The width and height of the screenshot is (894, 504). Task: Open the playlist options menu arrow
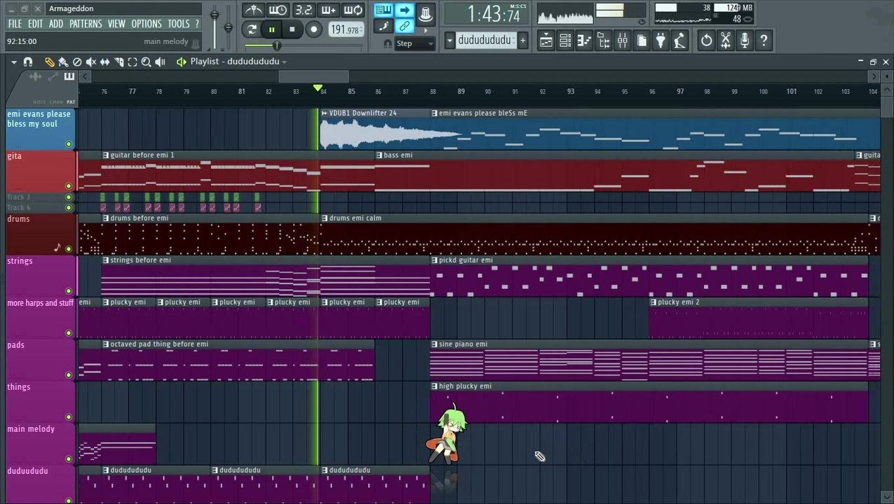[14, 62]
